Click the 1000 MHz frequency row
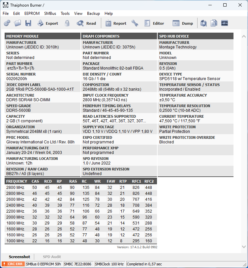 pyautogui.click(x=81, y=241)
